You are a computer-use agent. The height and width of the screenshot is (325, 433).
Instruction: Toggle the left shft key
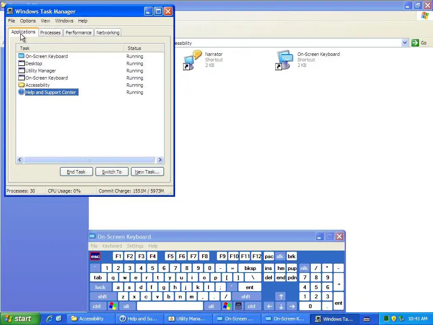coord(102,297)
